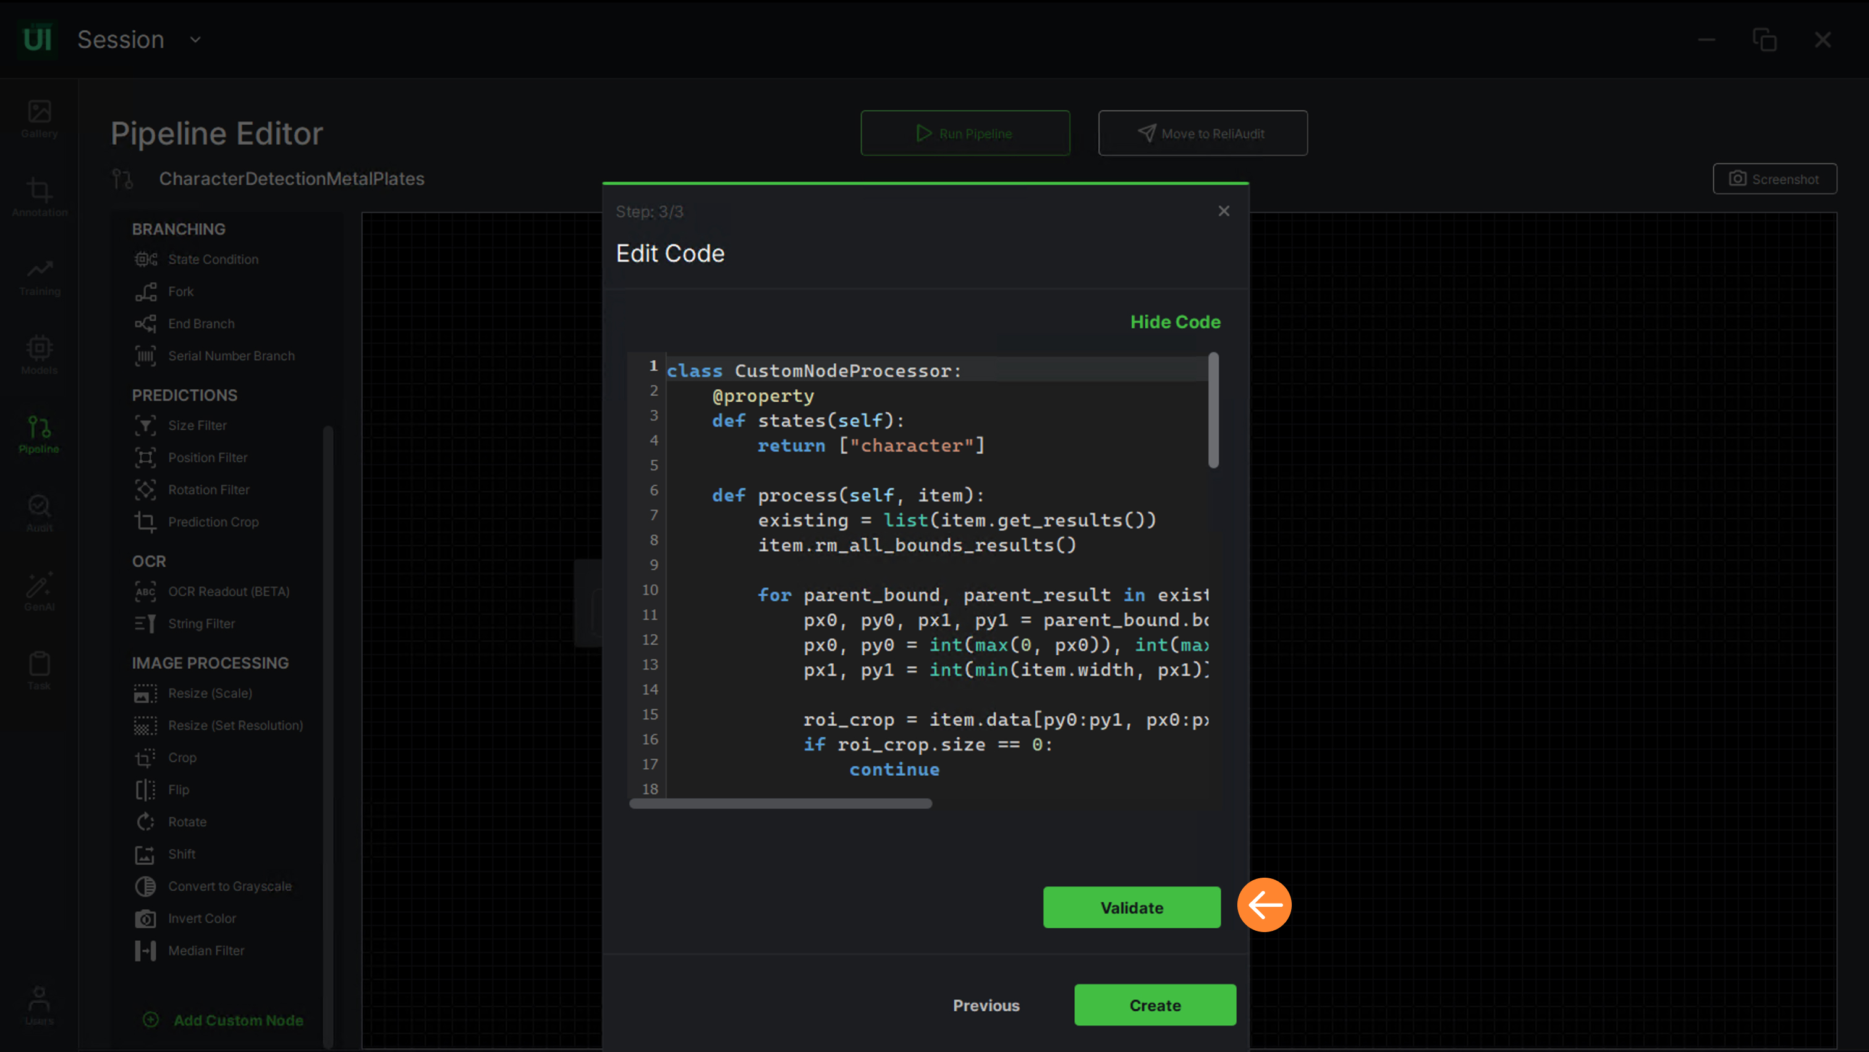Open the Gallery sidebar section
Screen dimensions: 1869x1052
coord(39,119)
